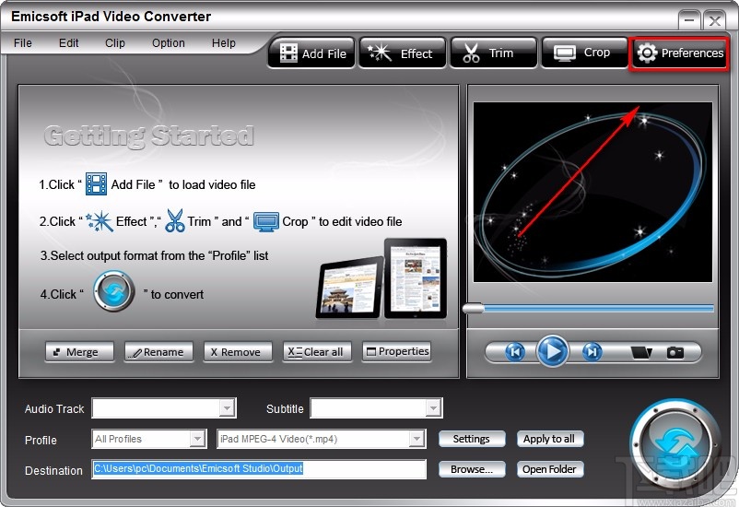Open the Help menu
This screenshot has width=739, height=507.
tap(223, 43)
